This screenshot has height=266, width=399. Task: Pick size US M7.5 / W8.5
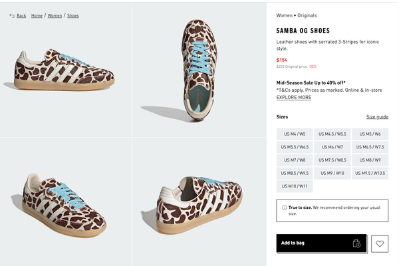pos(332,160)
